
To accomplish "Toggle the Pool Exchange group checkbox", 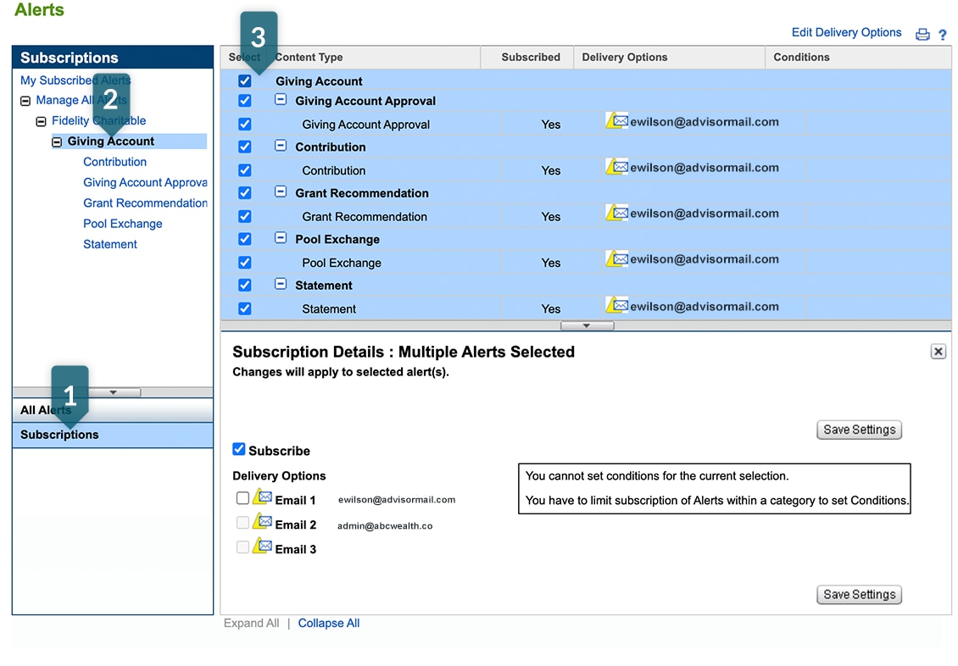I will click(244, 239).
